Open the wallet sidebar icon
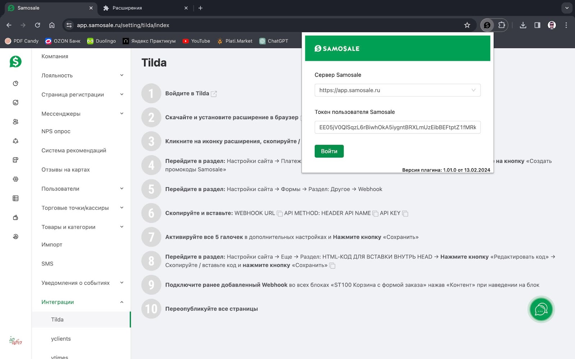Viewport: 575px width, 359px height. click(x=15, y=218)
